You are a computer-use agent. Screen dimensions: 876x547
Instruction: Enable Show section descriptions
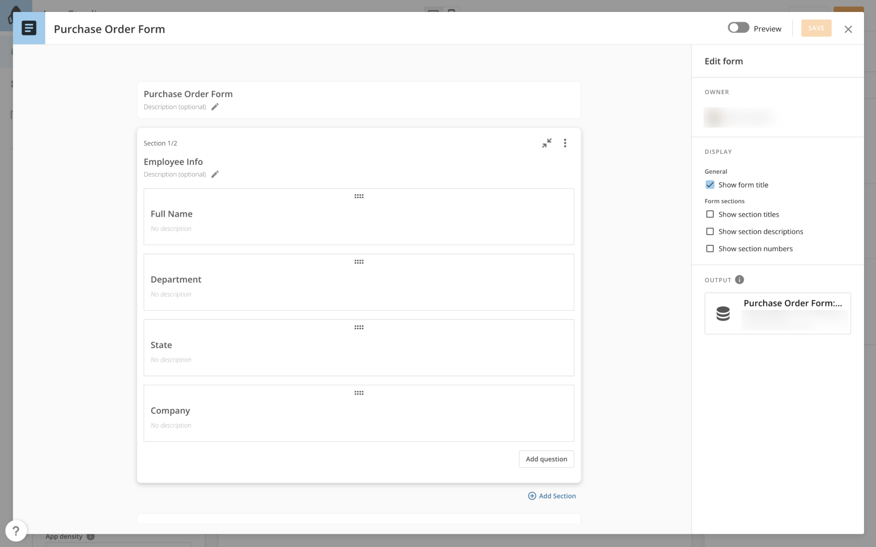(710, 231)
